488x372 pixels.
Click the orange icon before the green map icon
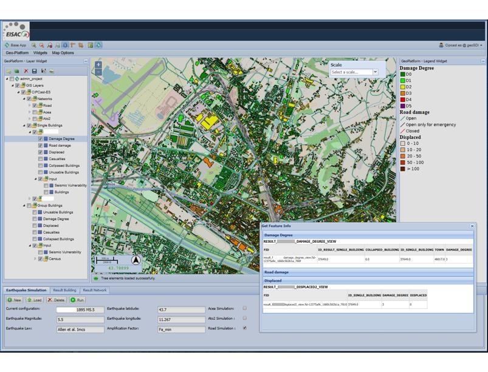click(x=81, y=46)
